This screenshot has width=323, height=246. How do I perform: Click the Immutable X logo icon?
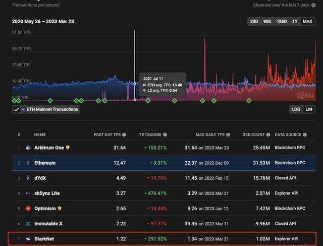(28, 224)
